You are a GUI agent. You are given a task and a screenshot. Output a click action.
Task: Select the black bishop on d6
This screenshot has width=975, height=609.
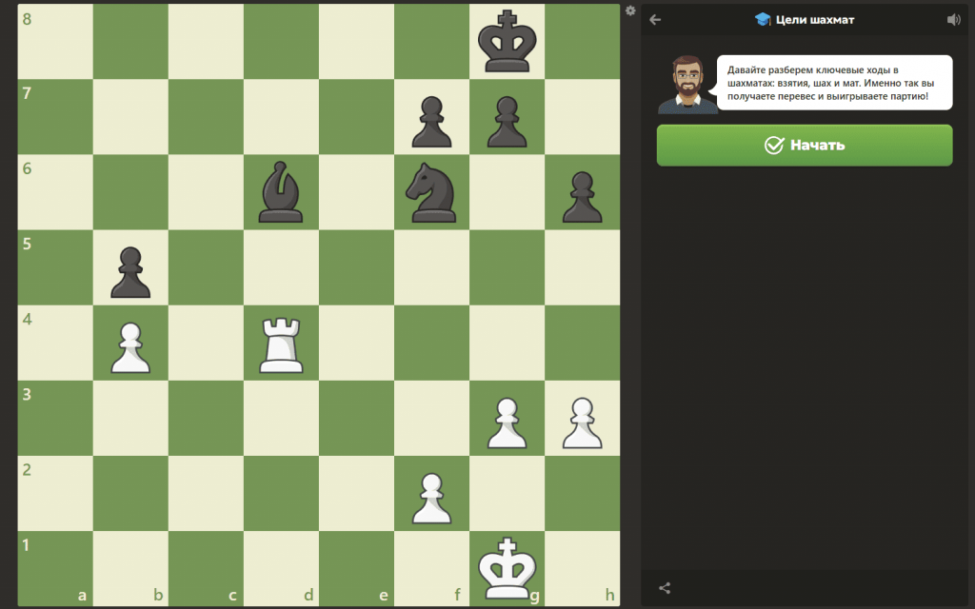pos(281,193)
